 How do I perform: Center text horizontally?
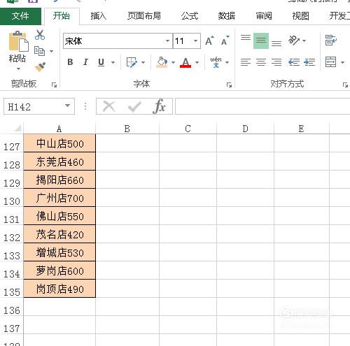click(261, 62)
